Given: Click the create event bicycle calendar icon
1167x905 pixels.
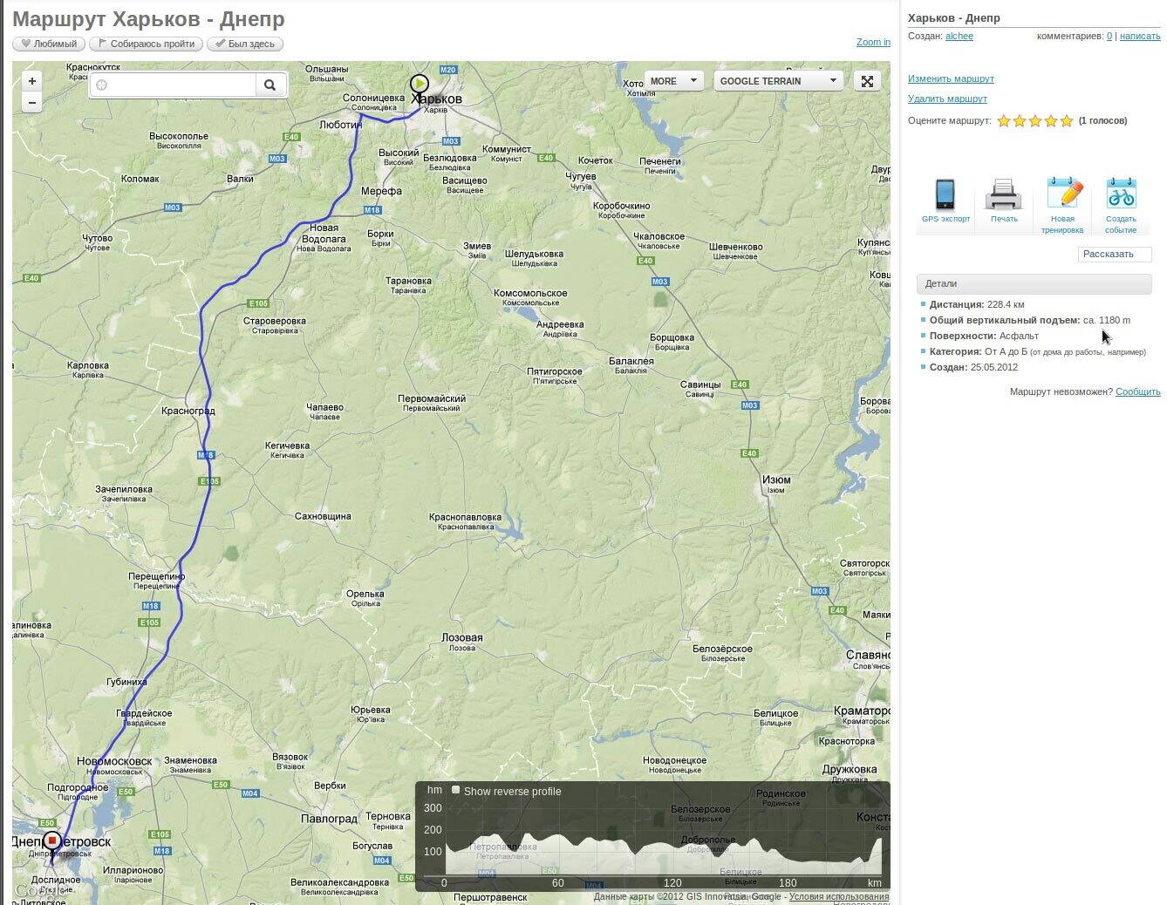Looking at the screenshot, I should pyautogui.click(x=1121, y=194).
